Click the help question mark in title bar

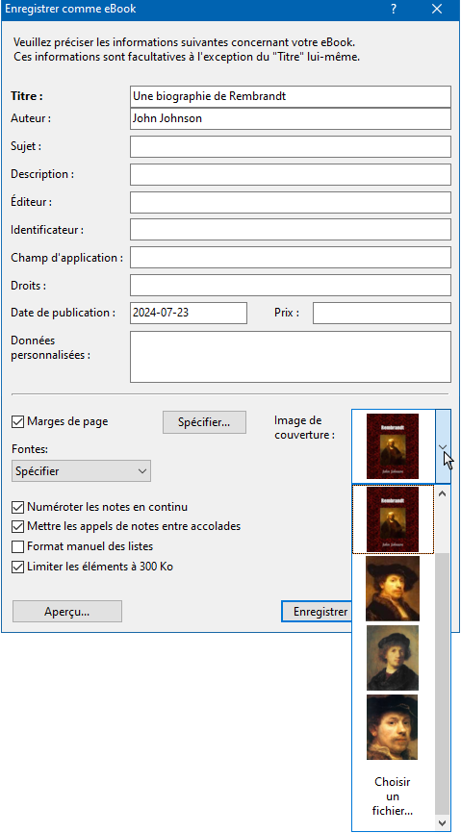point(394,9)
